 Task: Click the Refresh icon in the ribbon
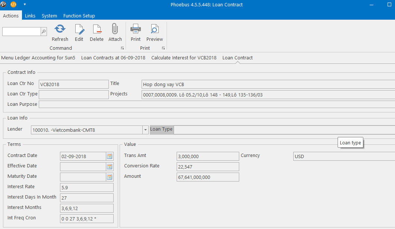coord(60,29)
